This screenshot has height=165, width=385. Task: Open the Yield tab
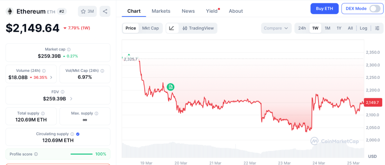click(212, 11)
